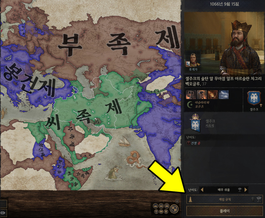Click the cloud sky trait icon
The image size is (265, 218).
click(223, 94)
